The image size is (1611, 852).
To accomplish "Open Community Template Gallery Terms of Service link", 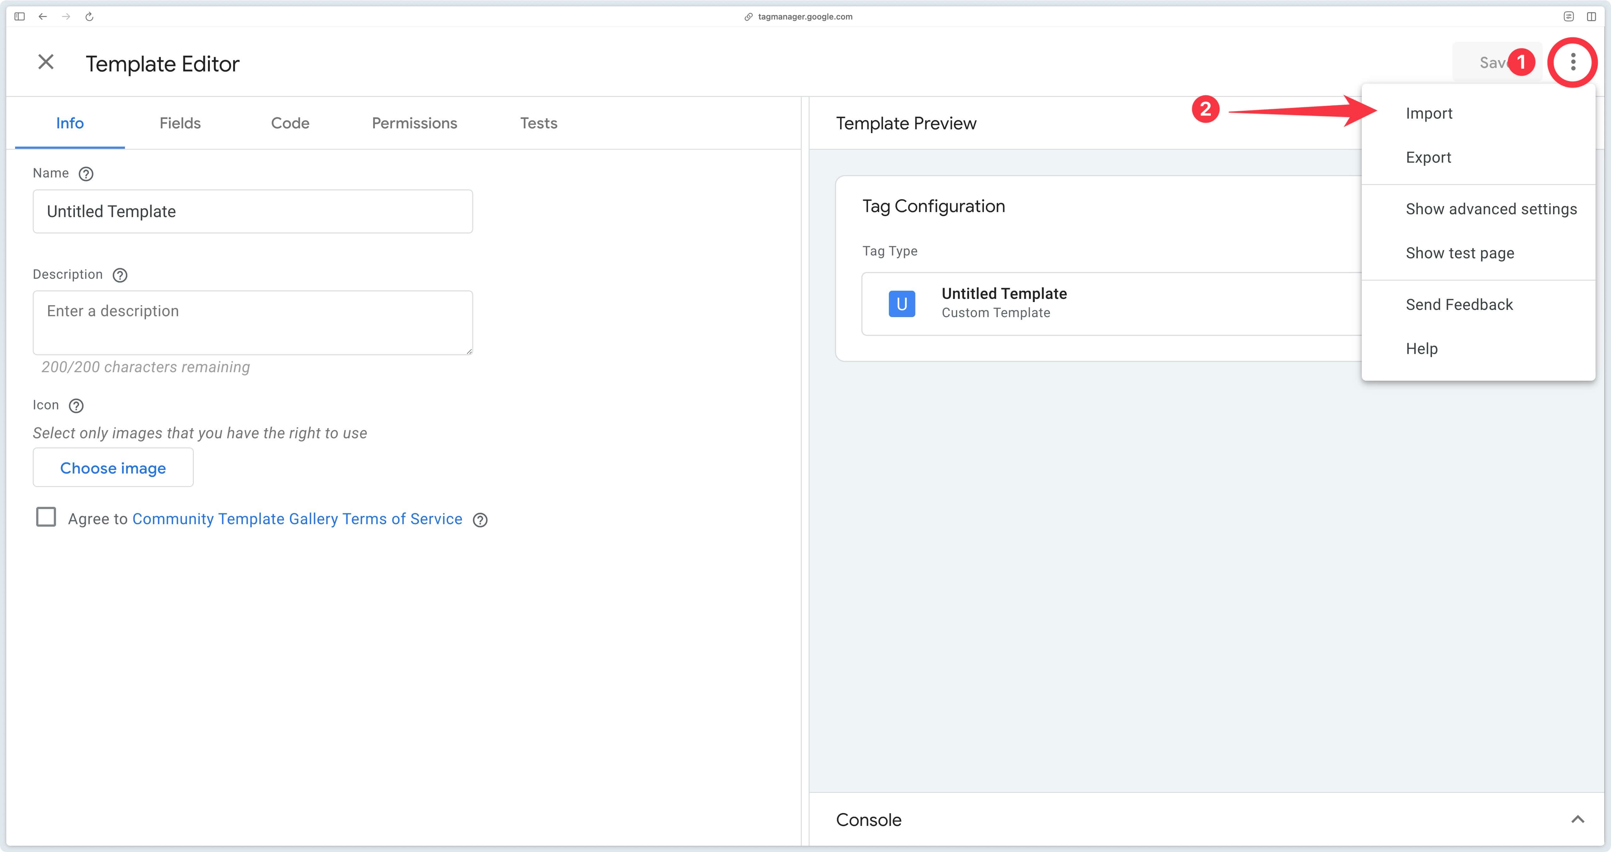I will pyautogui.click(x=297, y=519).
